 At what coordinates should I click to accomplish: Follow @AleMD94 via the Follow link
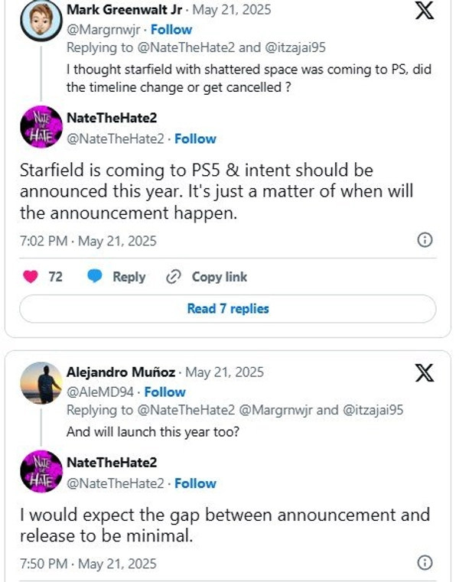[164, 392]
